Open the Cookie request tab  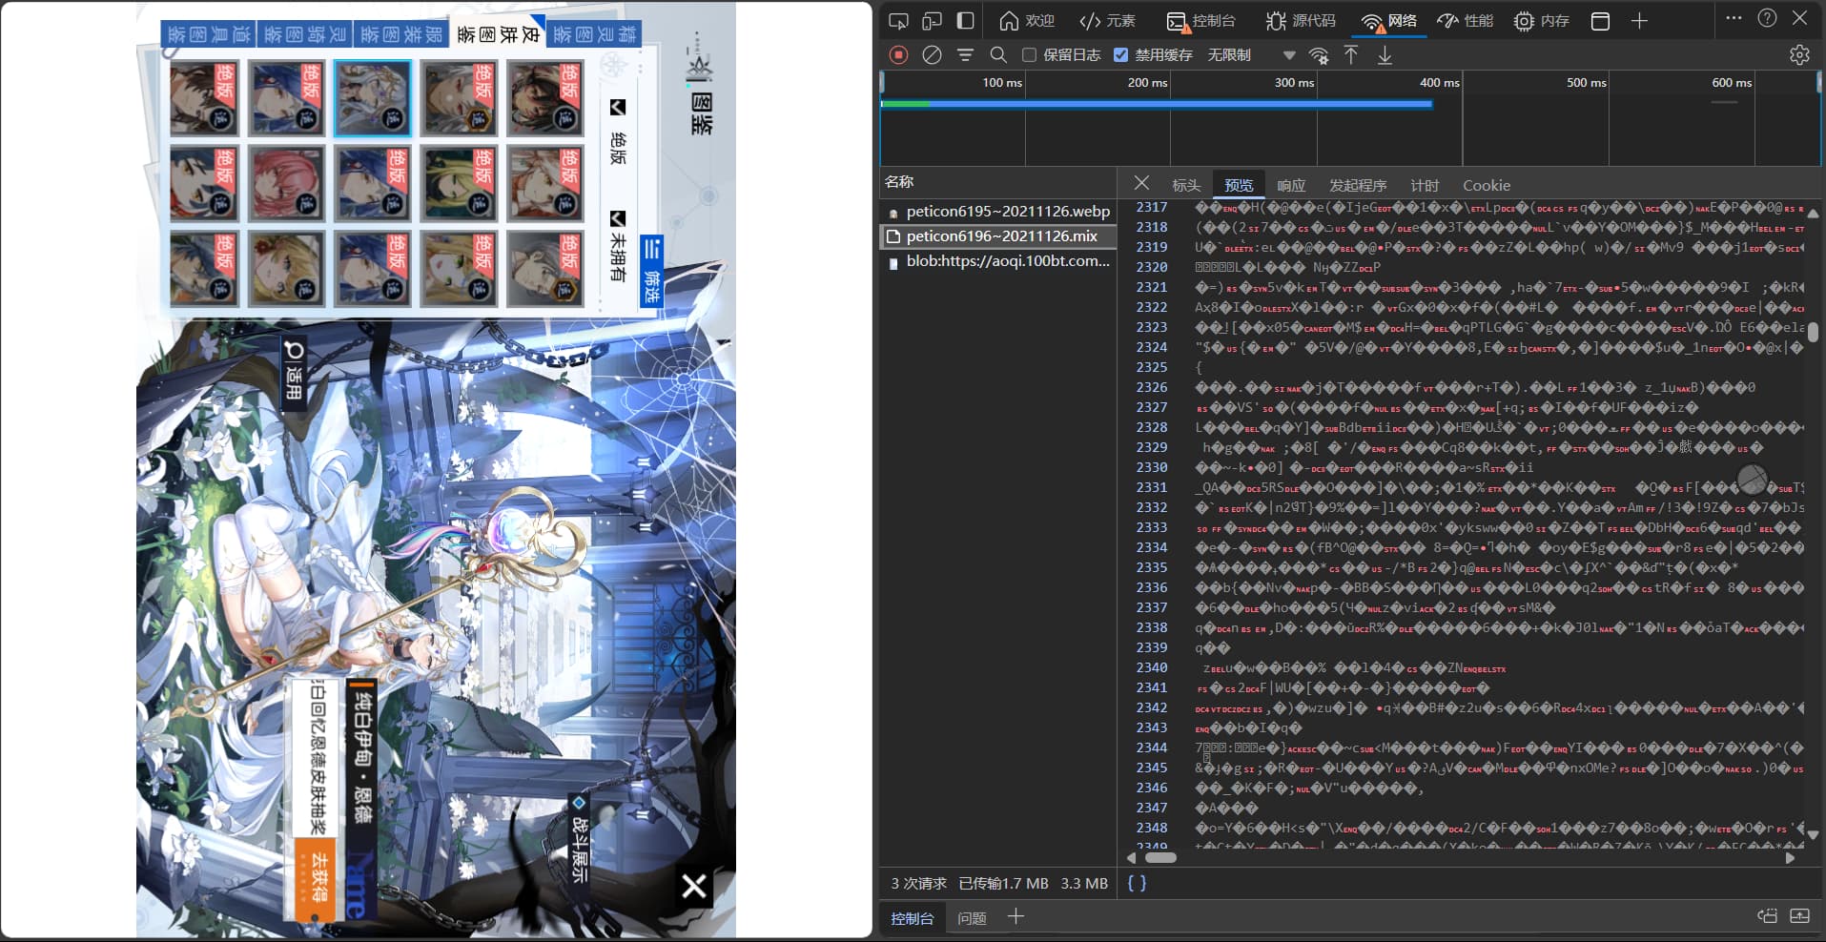click(1487, 185)
